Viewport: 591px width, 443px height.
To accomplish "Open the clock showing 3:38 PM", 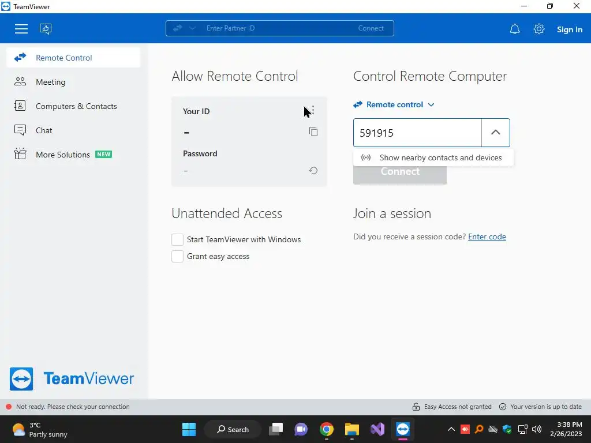I will pyautogui.click(x=566, y=429).
